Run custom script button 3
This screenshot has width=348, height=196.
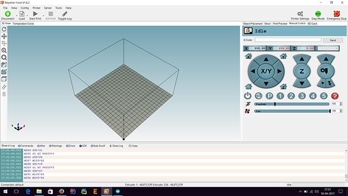302,96
